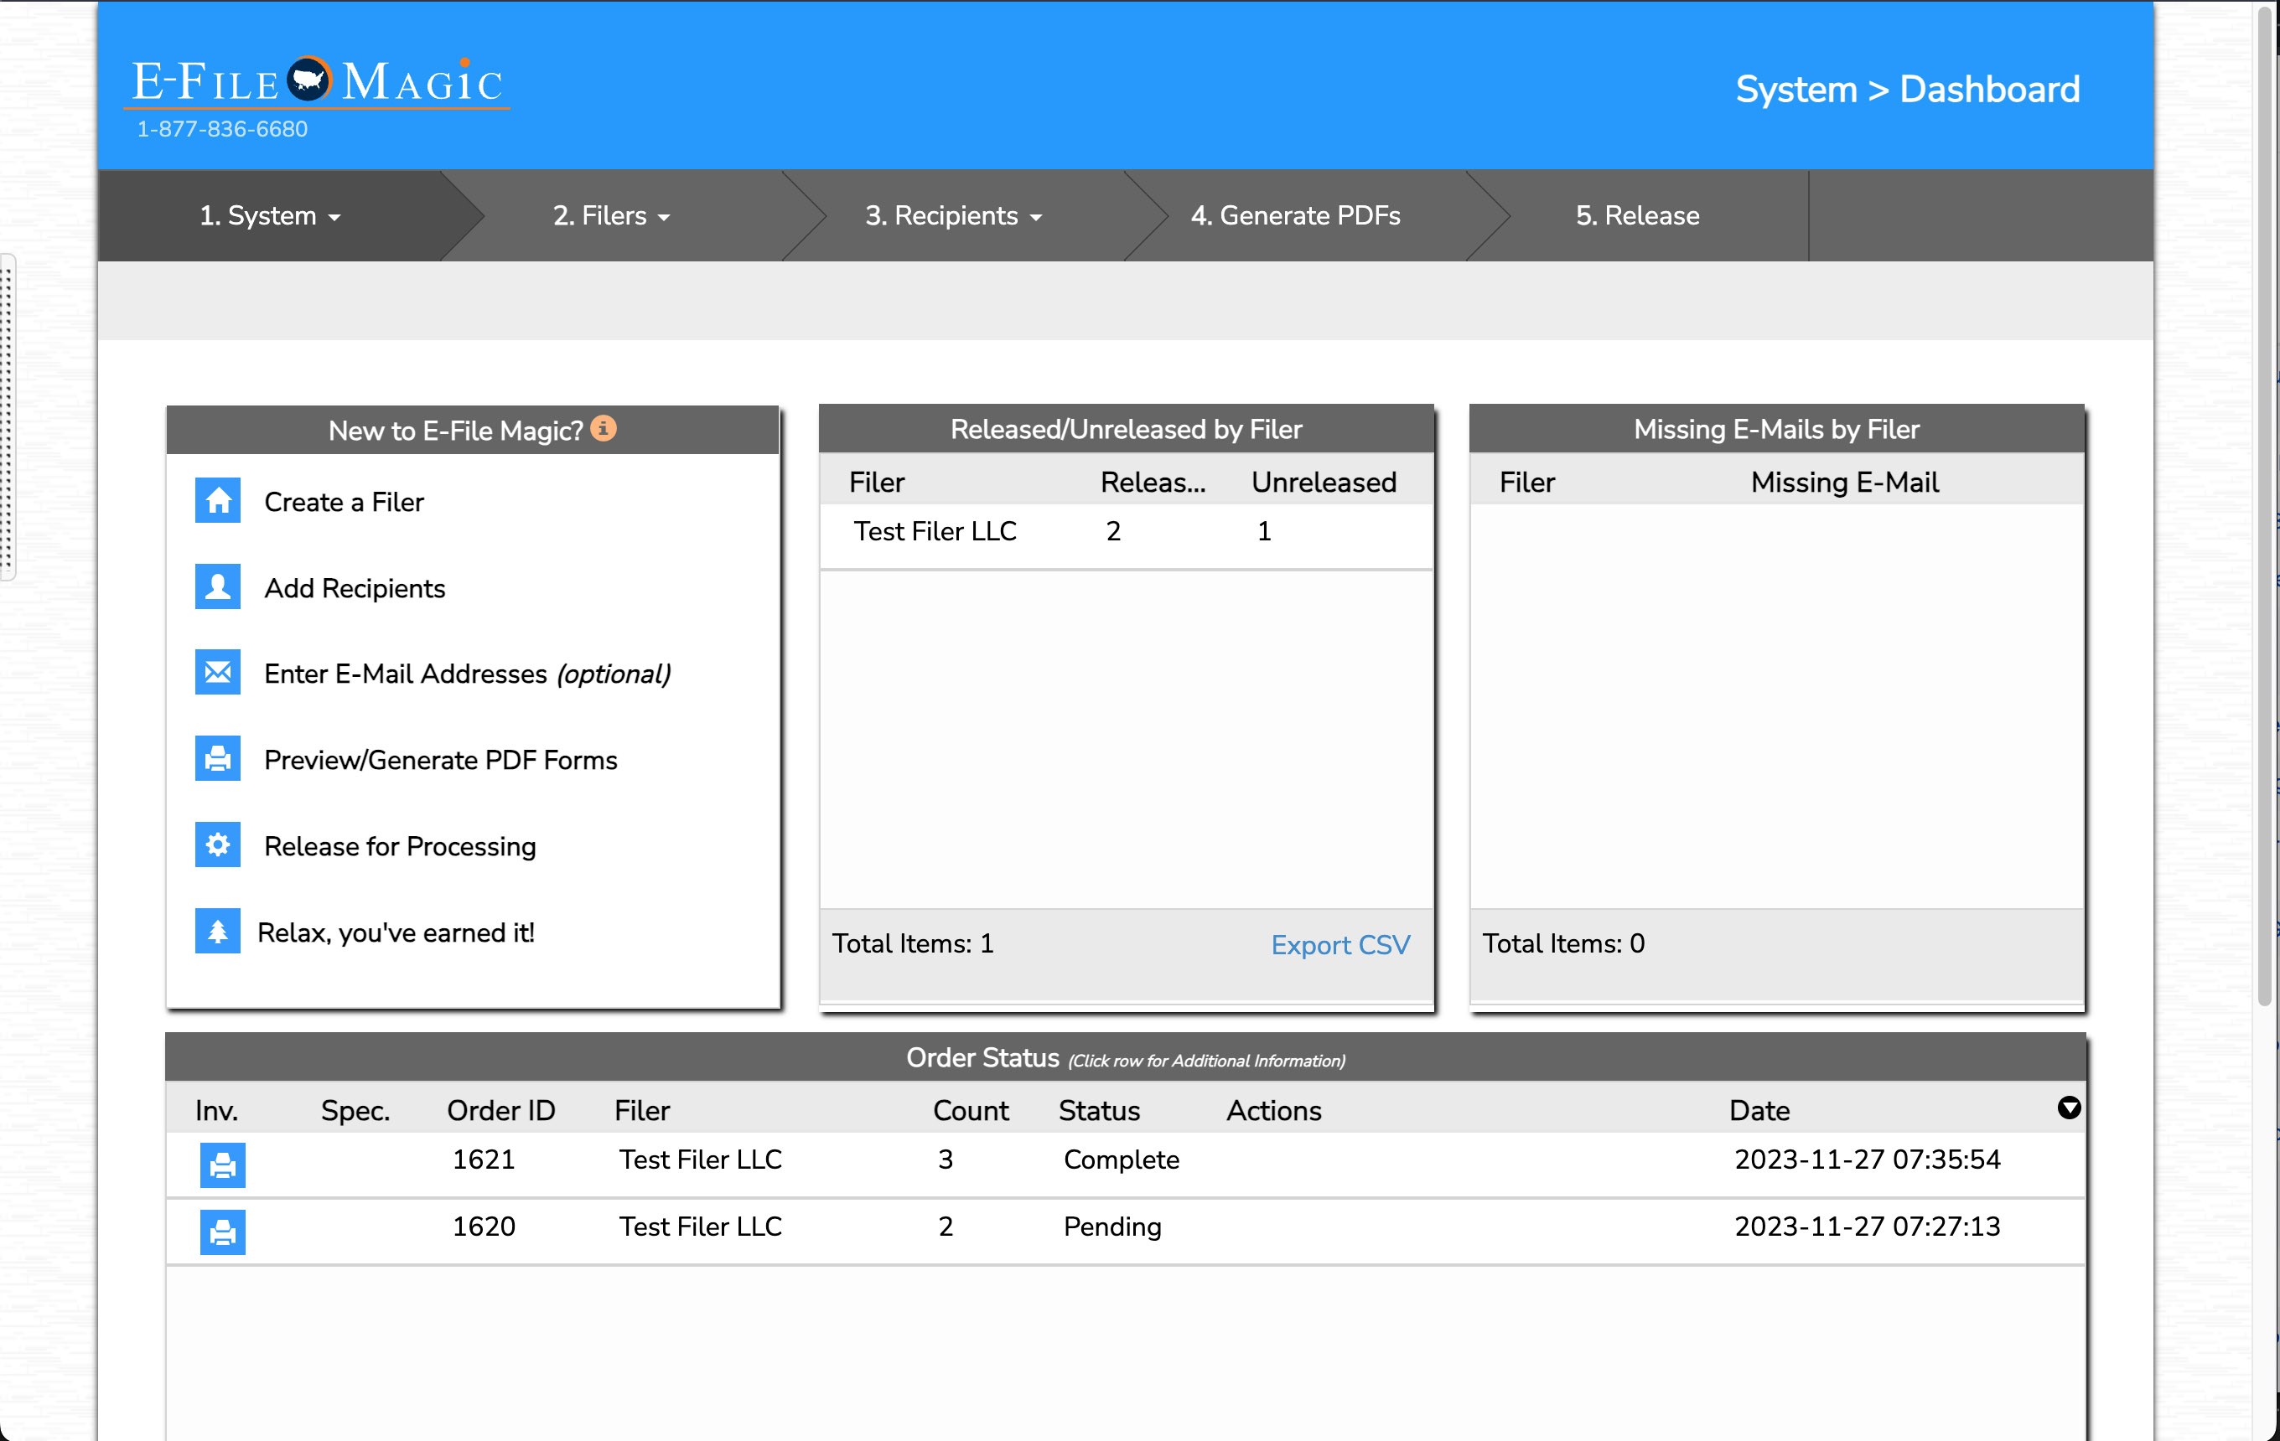Screen dimensions: 2280x1441
Task: Click the Release for Processing link text
Action: 400,846
